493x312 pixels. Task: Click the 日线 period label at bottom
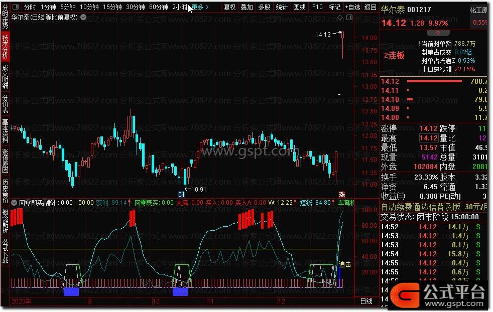(366, 301)
